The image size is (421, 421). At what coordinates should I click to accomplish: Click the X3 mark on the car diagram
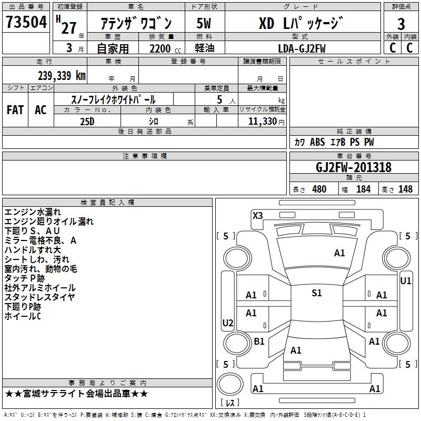click(257, 216)
